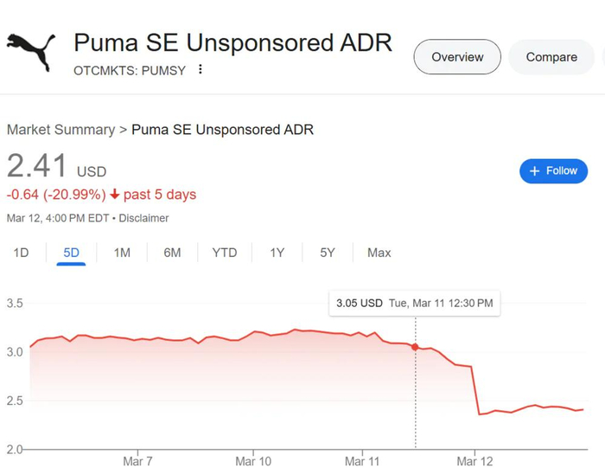Open the Disclaimer link
The image size is (605, 468).
point(143,218)
